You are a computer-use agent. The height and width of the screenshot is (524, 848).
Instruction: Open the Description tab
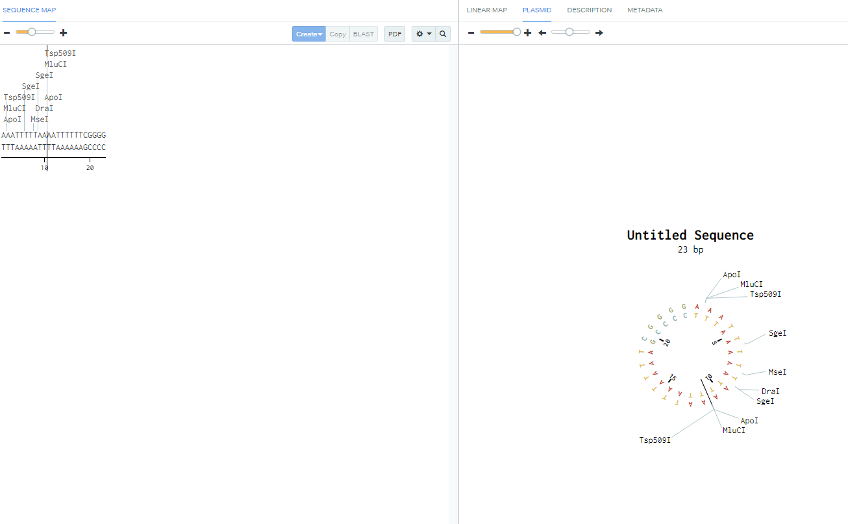tap(590, 10)
